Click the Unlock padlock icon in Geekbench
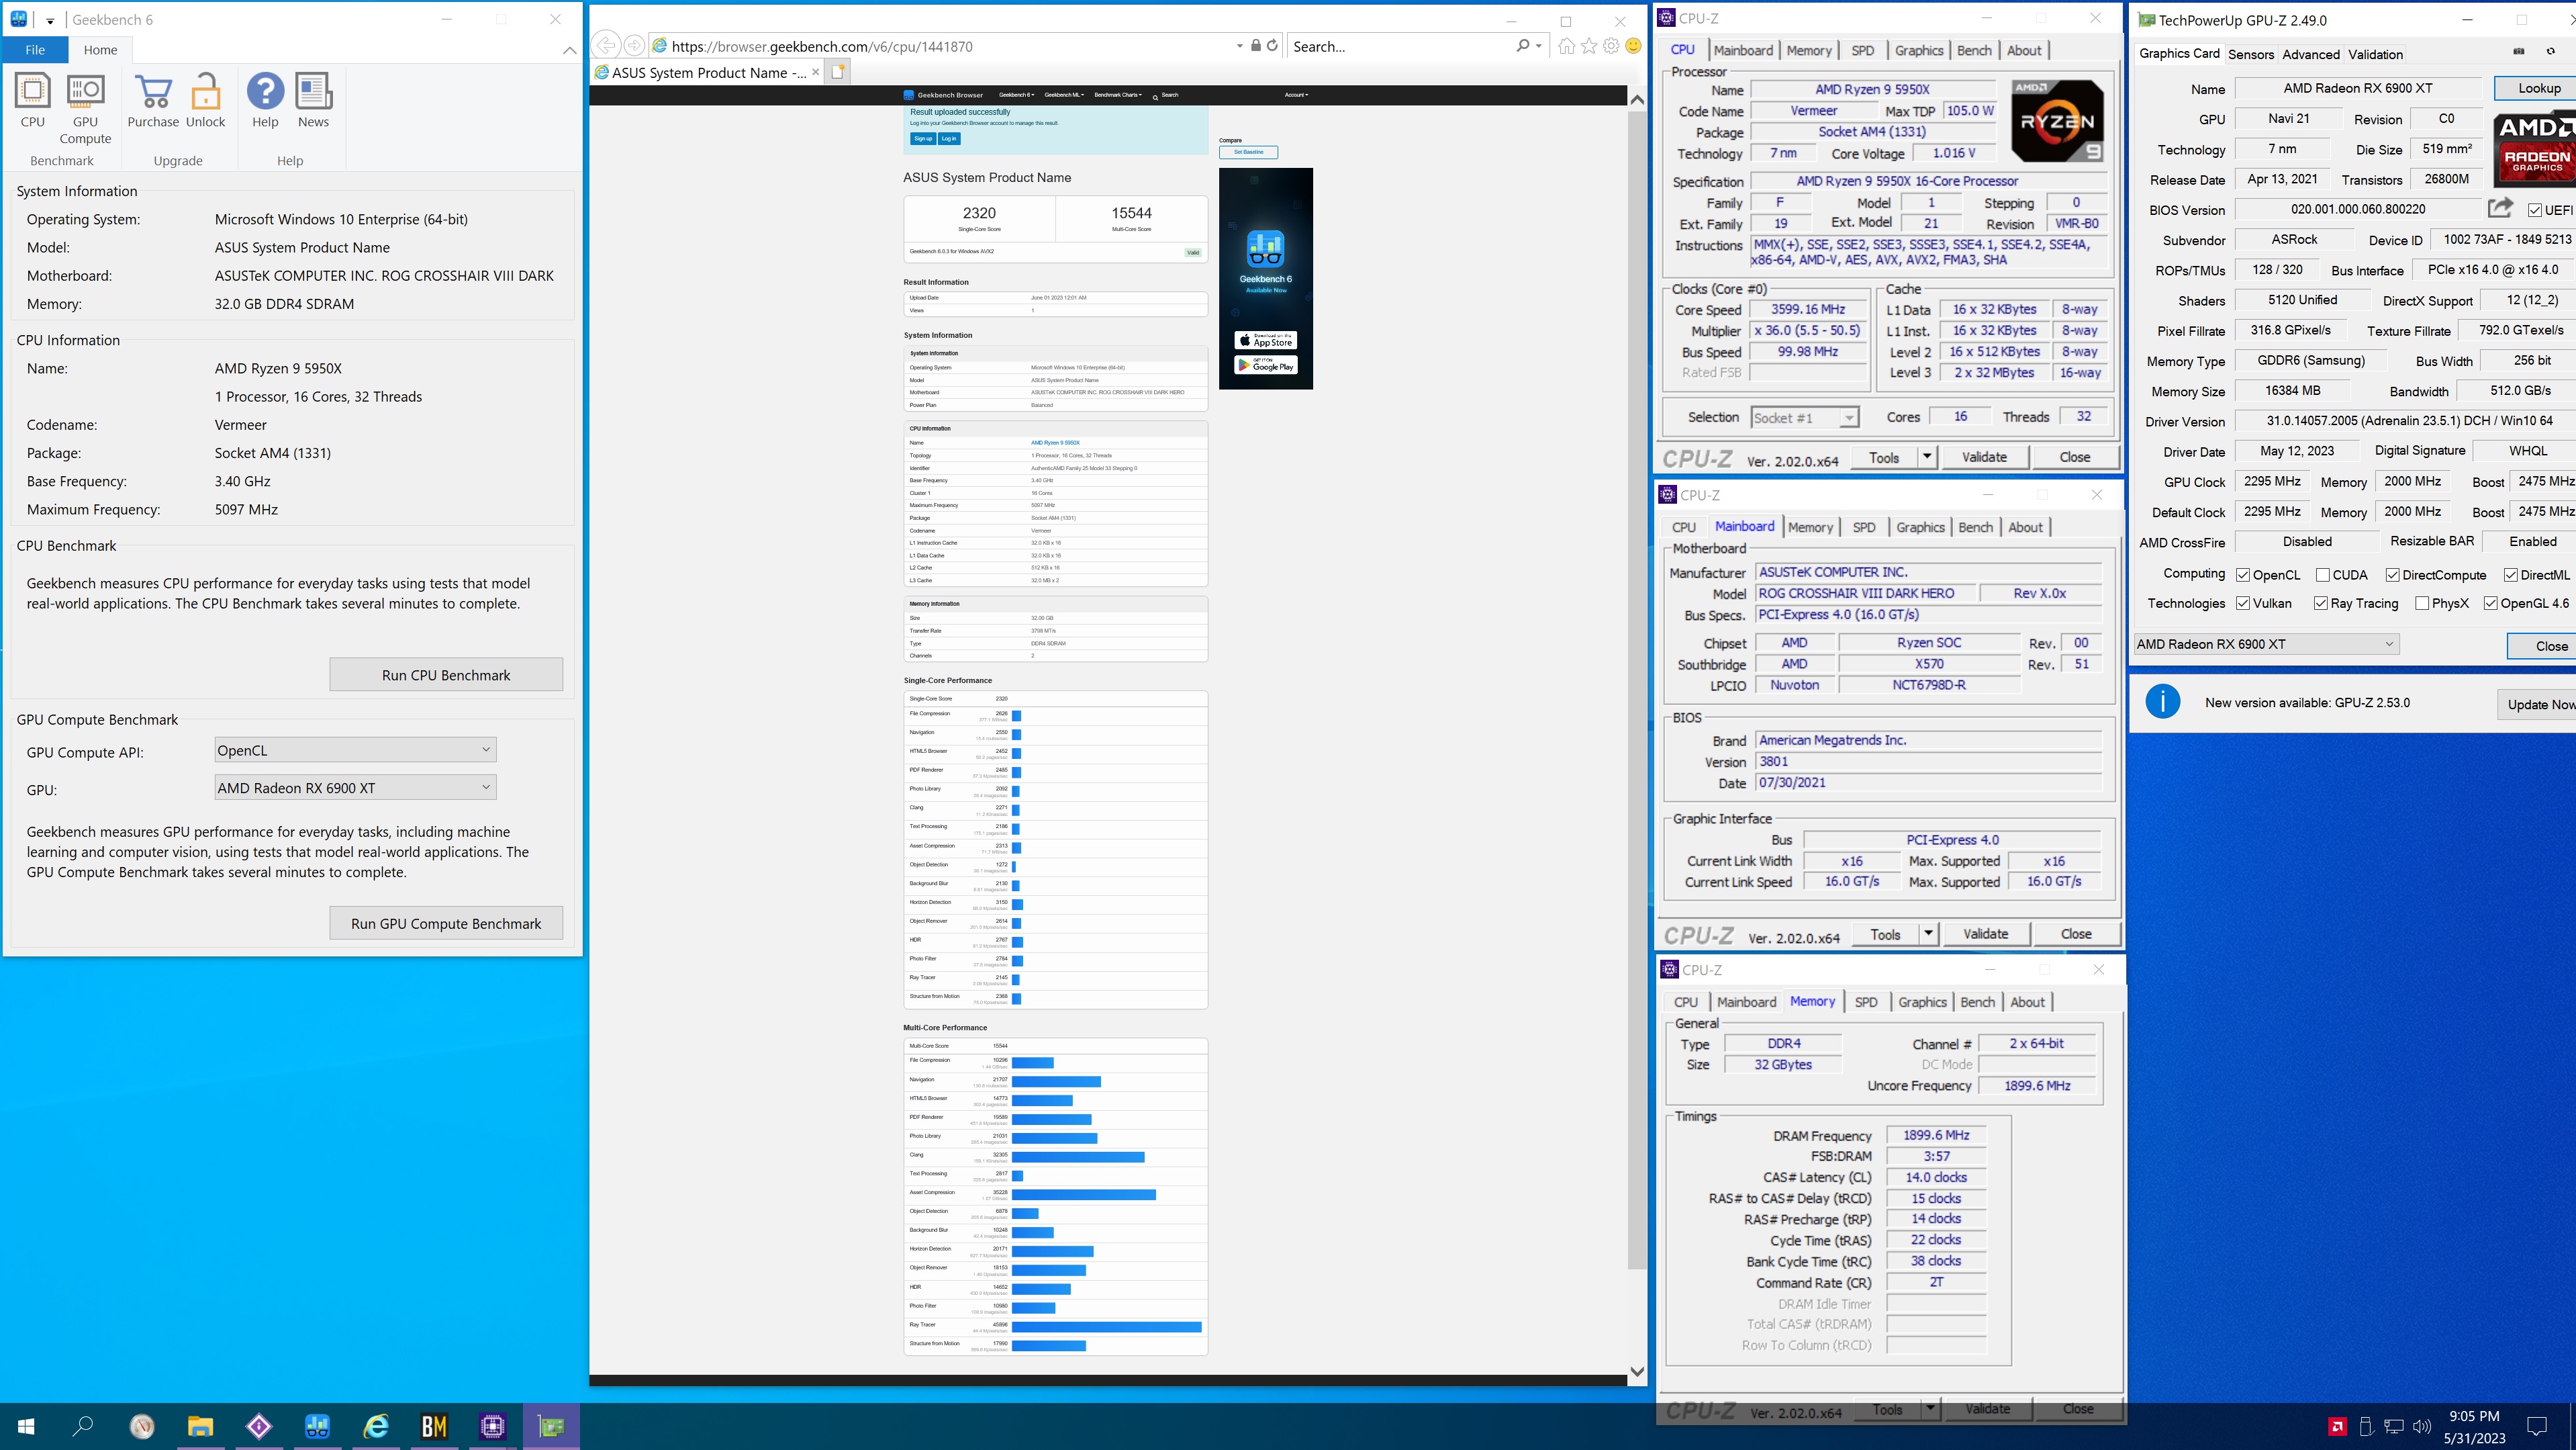 click(205, 100)
